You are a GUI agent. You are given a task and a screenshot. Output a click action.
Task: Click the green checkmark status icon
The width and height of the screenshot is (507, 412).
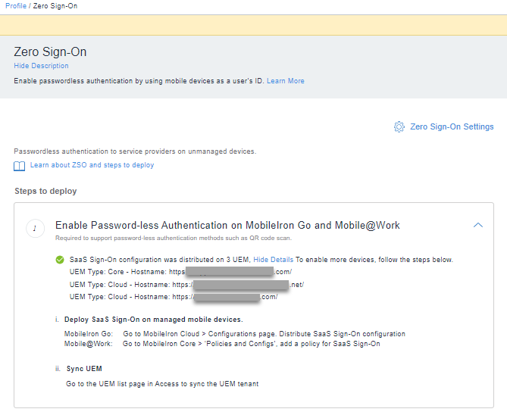[60, 260]
